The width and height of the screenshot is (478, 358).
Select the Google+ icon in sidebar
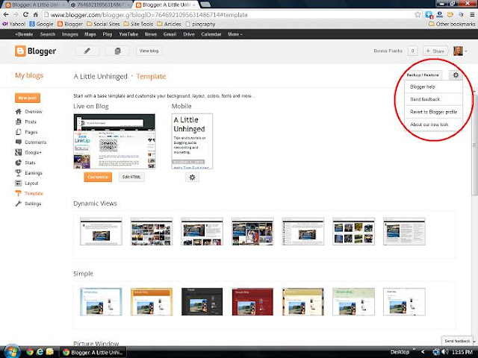click(18, 152)
